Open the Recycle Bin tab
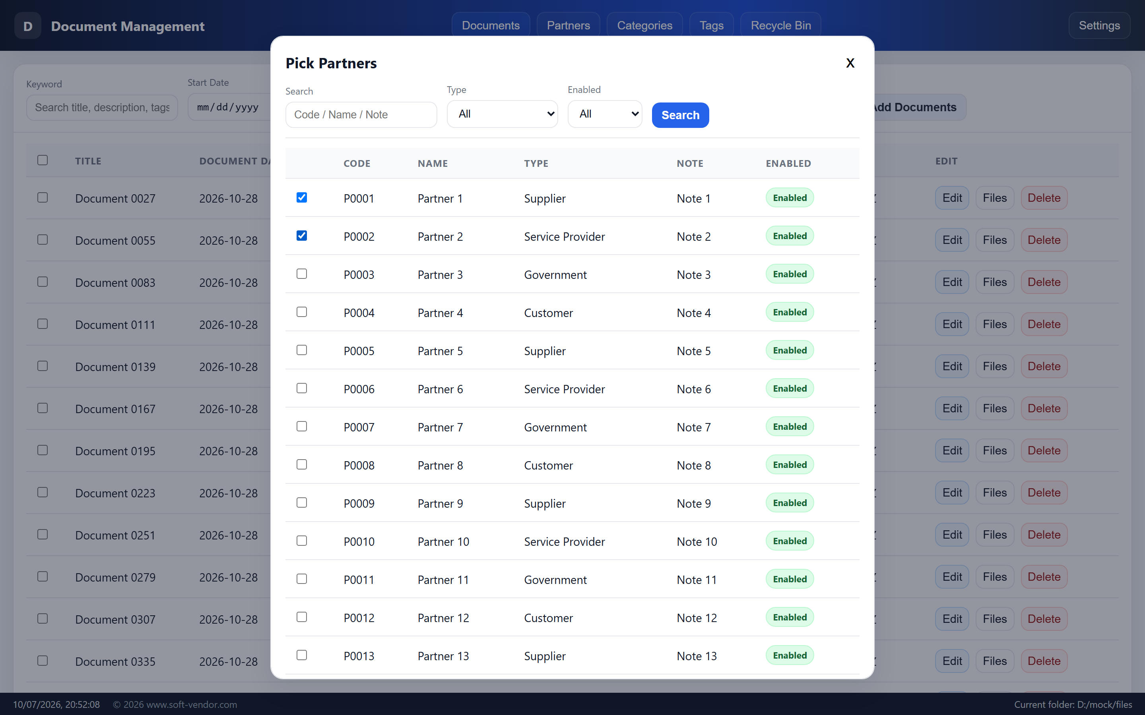The height and width of the screenshot is (715, 1145). tap(781, 25)
